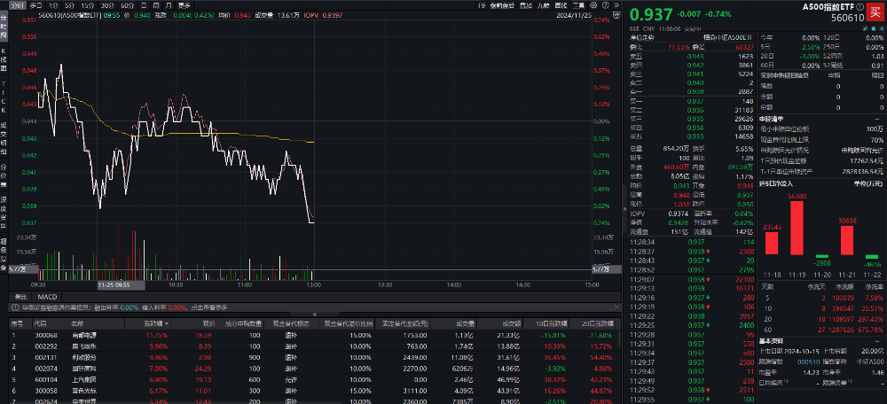Viewport: 887px width, 404px height.
Task: Open the 分时图 view in left sidebar
Action: (x=4, y=28)
